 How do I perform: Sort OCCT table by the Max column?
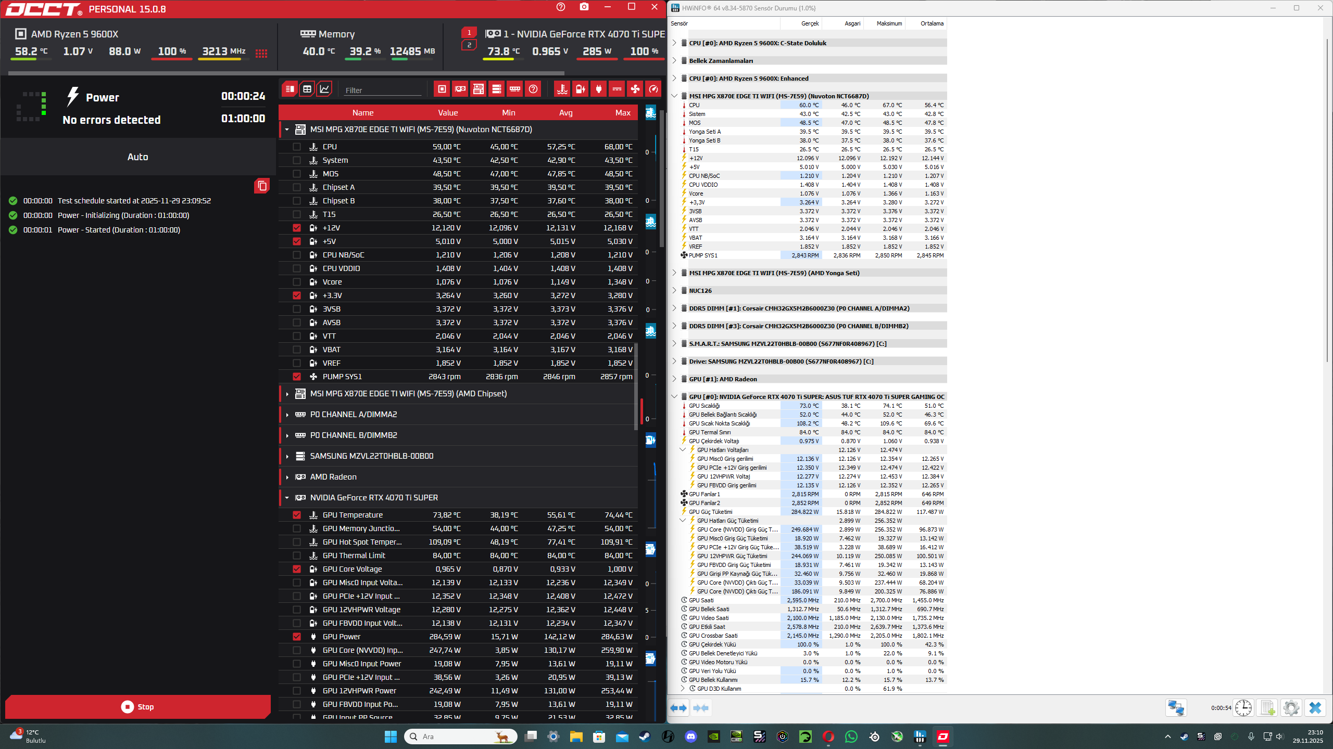[623, 112]
